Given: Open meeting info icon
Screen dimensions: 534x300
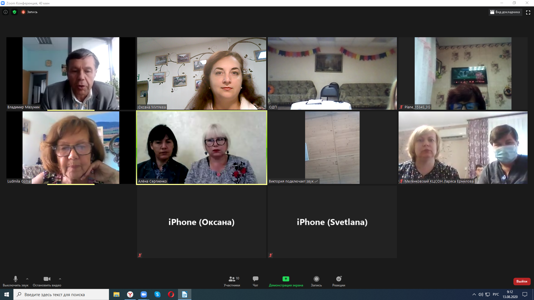Looking at the screenshot, I should (x=6, y=12).
